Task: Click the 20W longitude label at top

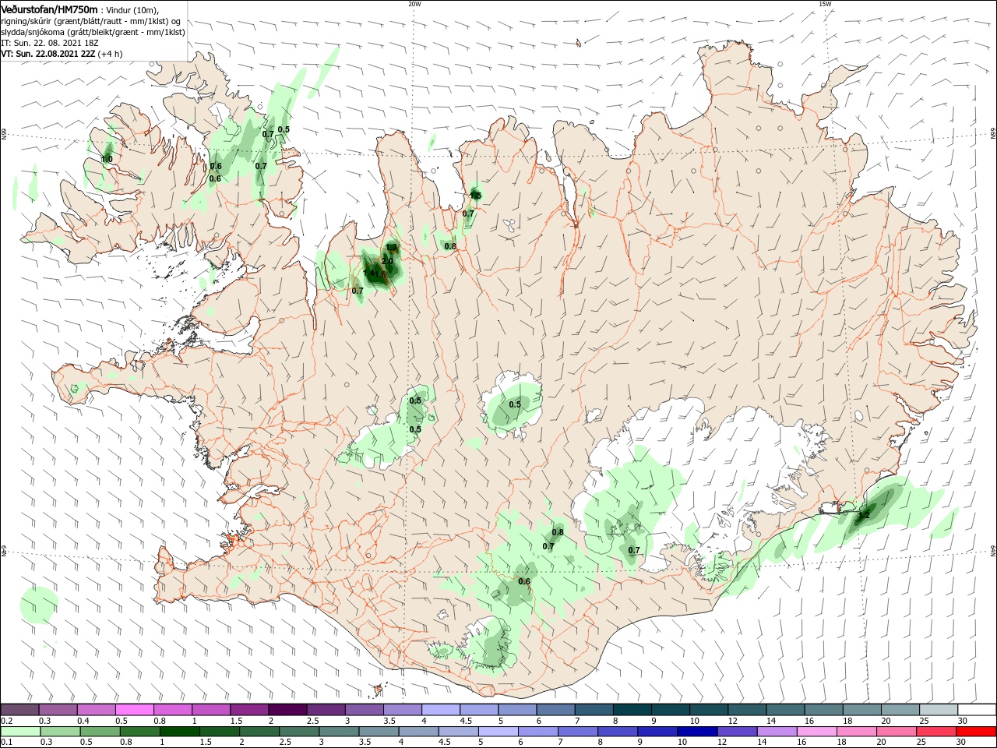Action: [x=414, y=4]
